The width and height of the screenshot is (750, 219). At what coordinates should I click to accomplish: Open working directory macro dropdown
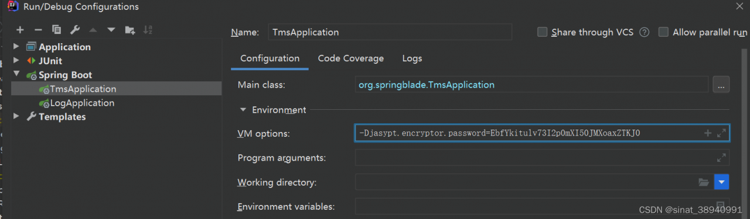click(722, 183)
